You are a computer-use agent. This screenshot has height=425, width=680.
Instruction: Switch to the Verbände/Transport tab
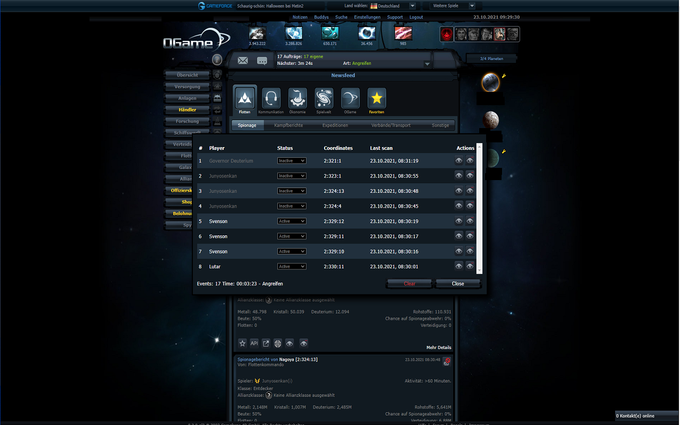(391, 125)
